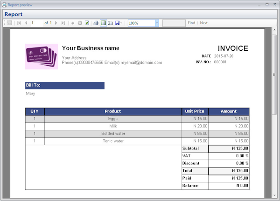Click the Discount 0.00 % value
Screen dimensions: 280x201
[x=229, y=163]
